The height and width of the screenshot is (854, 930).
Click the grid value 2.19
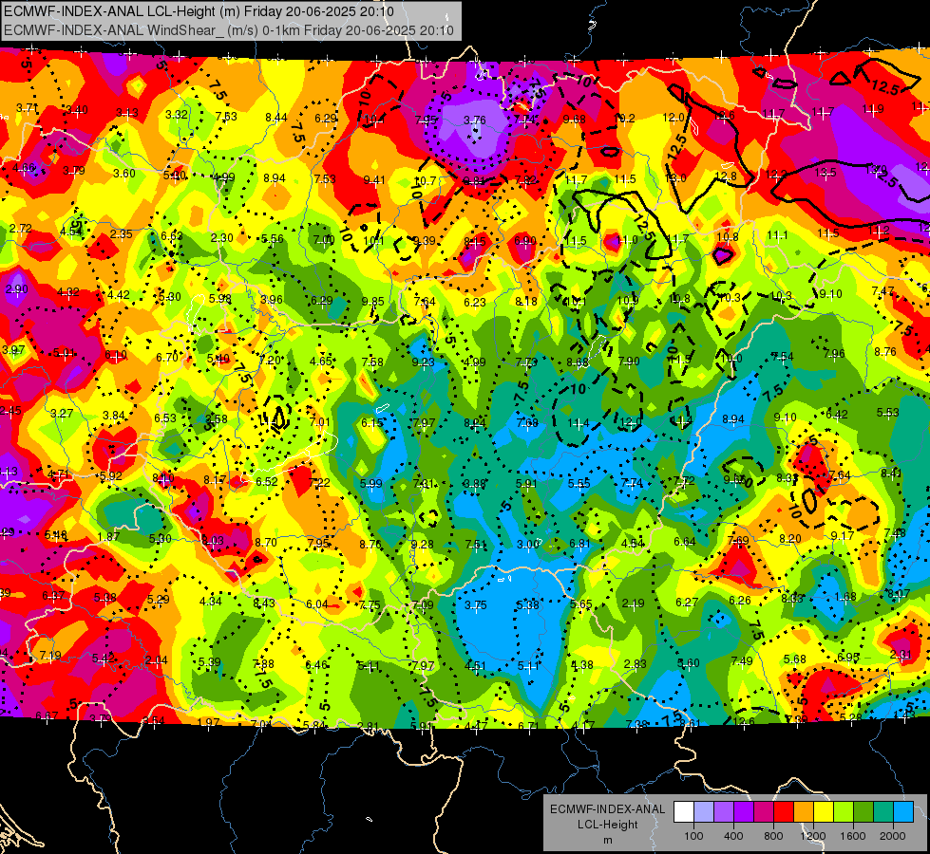point(634,603)
